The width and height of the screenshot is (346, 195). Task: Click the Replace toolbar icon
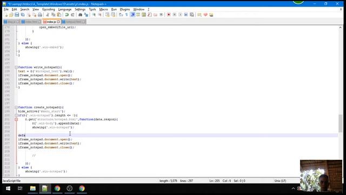pyautogui.click(x=86, y=15)
